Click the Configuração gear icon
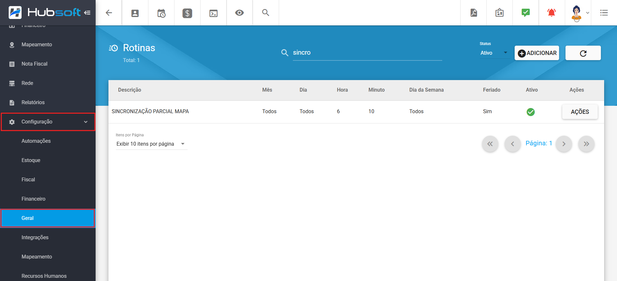 (x=12, y=122)
